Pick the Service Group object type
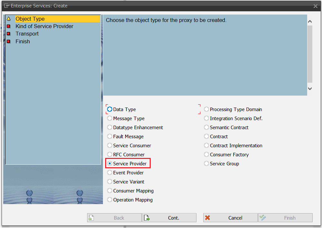Screen dimensions: 322x228 pyautogui.click(x=206, y=164)
